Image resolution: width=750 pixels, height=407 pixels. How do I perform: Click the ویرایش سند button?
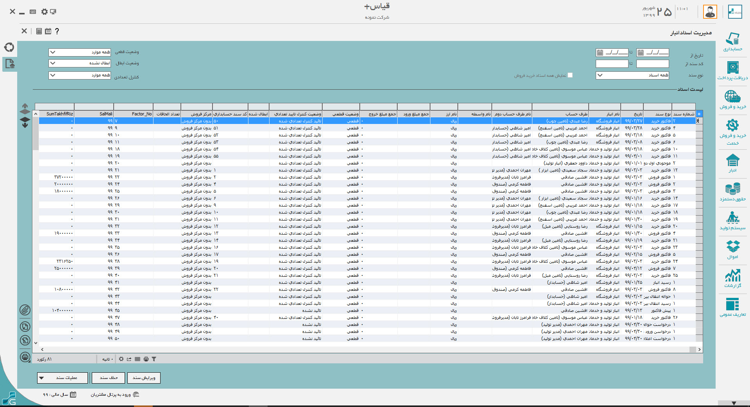click(144, 378)
